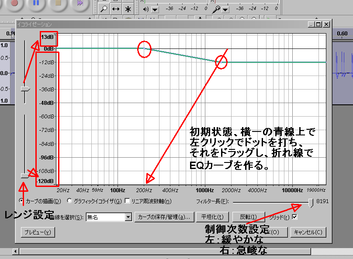This screenshot has height=259, width=353.
Task: Click the プレビュー preview button
Action: coord(38,232)
